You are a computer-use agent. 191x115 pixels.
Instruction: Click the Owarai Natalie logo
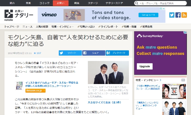pyautogui.click(x=19, y=15)
